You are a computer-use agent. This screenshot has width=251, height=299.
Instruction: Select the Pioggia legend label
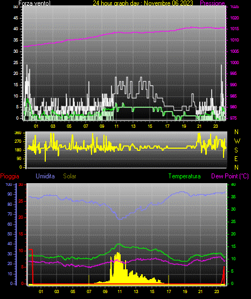[x=10, y=176]
